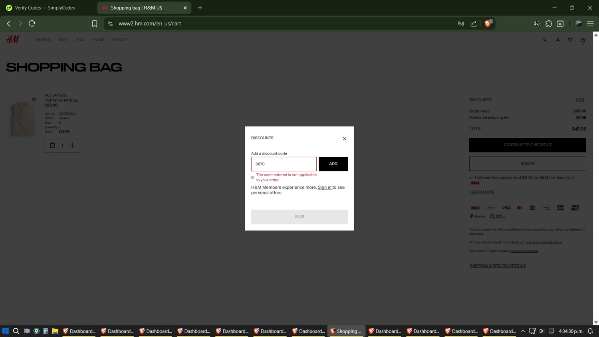Show hidden system tray icons

point(523,331)
